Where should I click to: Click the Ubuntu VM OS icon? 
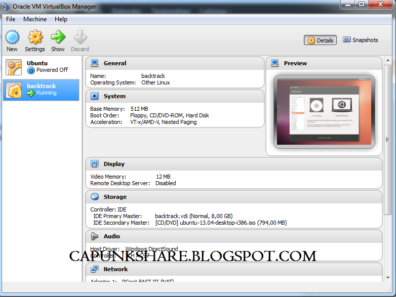[14, 67]
